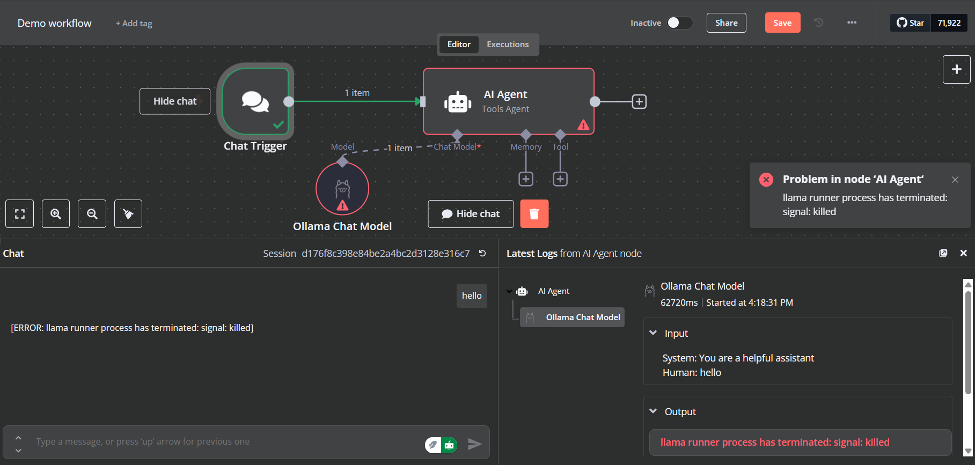Switch to the Editor tab

459,45
